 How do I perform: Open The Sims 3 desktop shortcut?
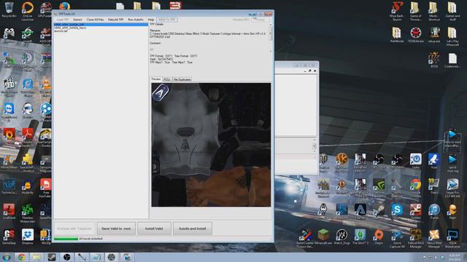pyautogui.click(x=360, y=237)
